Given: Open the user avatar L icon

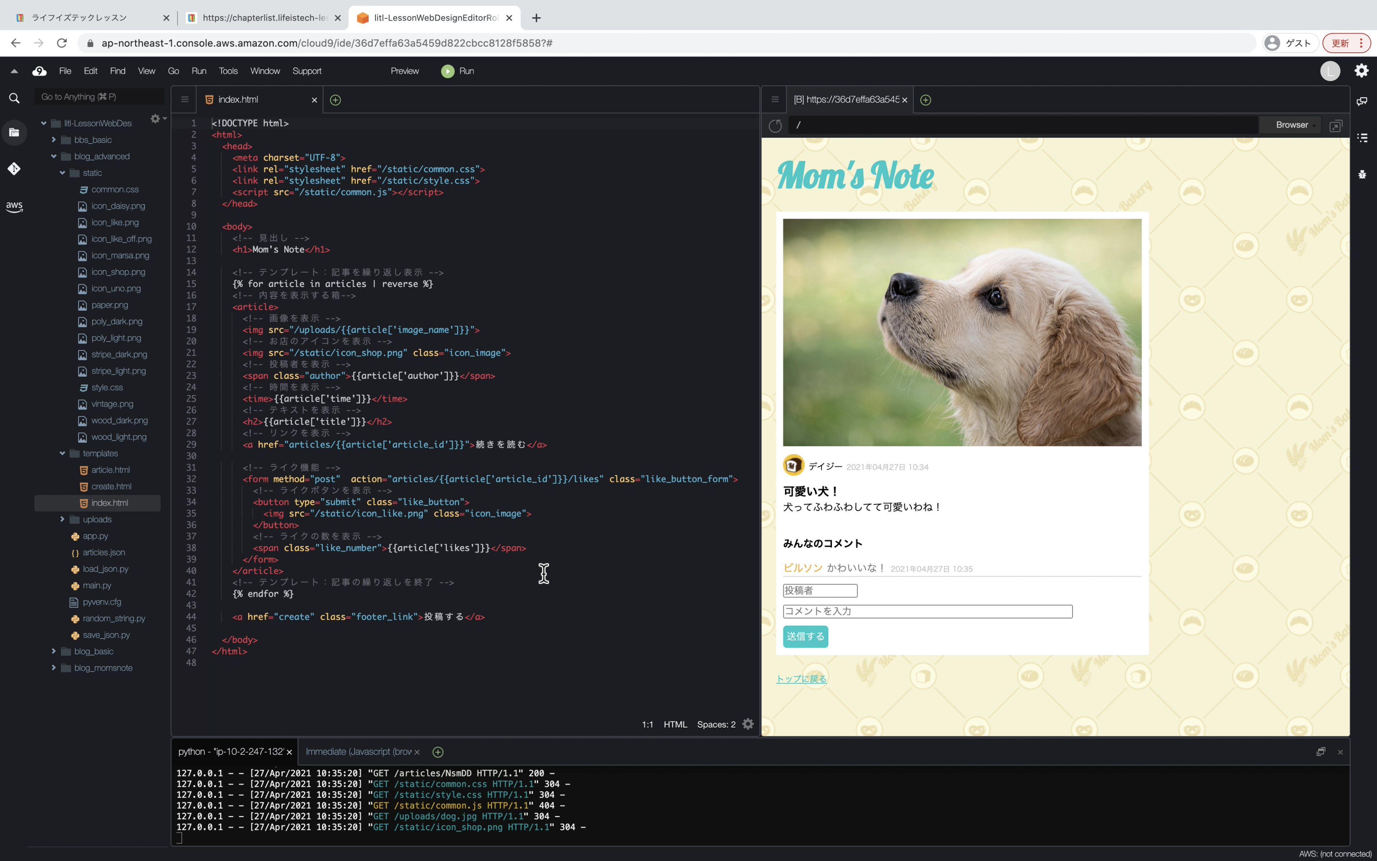Looking at the screenshot, I should pyautogui.click(x=1330, y=71).
